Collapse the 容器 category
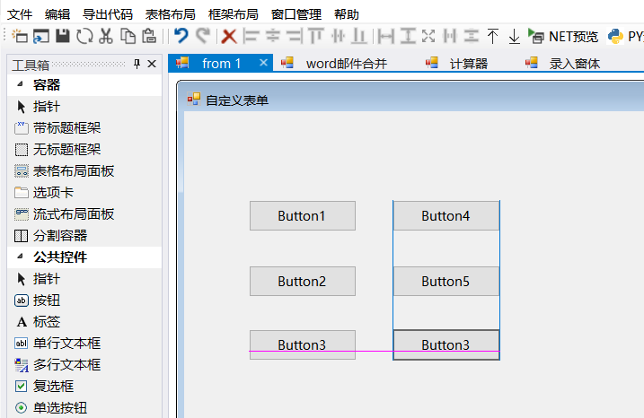Screen dimensions: 644x418 pos(20,84)
